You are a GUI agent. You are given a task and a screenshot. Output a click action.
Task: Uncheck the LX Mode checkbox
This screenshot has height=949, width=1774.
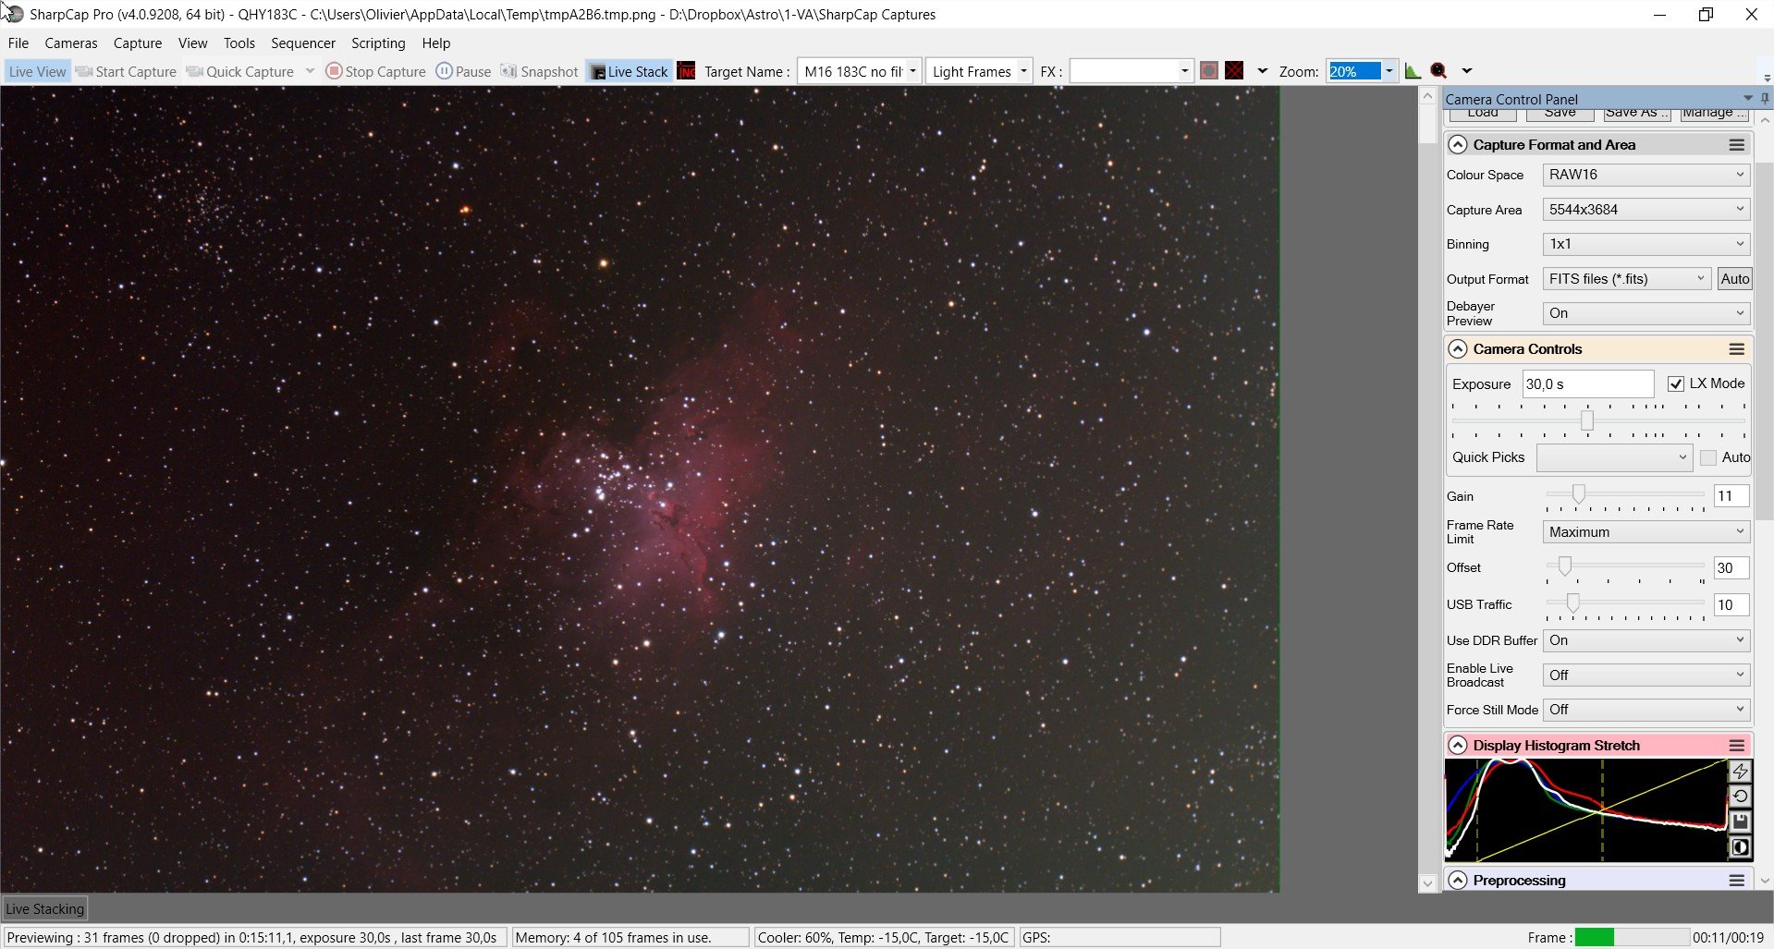click(1675, 383)
